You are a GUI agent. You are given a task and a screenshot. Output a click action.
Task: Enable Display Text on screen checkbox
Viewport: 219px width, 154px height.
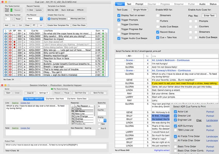[119, 15]
